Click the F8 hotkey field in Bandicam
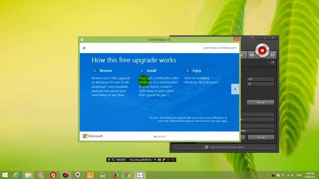319x179 pixels. [x=260, y=84]
